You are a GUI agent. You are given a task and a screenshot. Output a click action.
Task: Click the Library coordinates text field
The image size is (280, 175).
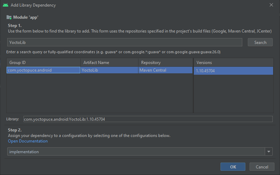(x=148, y=119)
